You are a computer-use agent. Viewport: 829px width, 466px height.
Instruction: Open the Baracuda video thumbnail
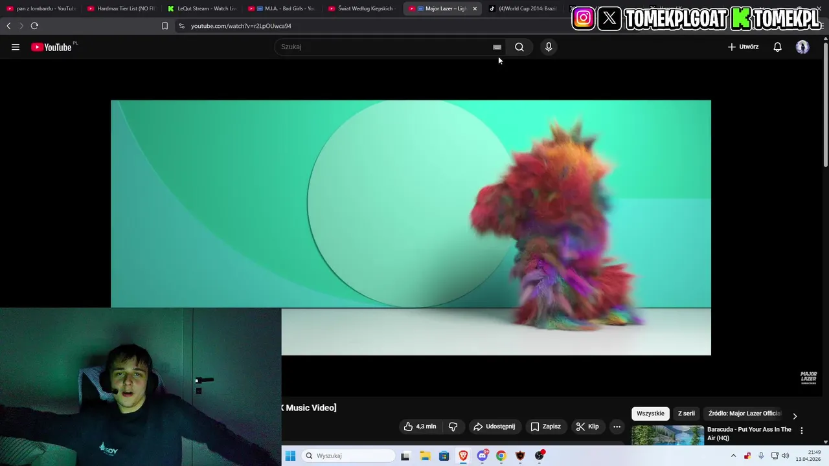(668, 436)
